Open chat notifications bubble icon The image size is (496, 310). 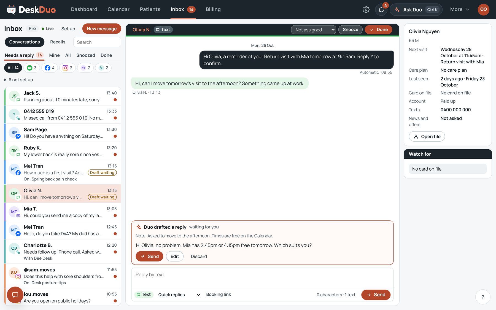pos(381,10)
